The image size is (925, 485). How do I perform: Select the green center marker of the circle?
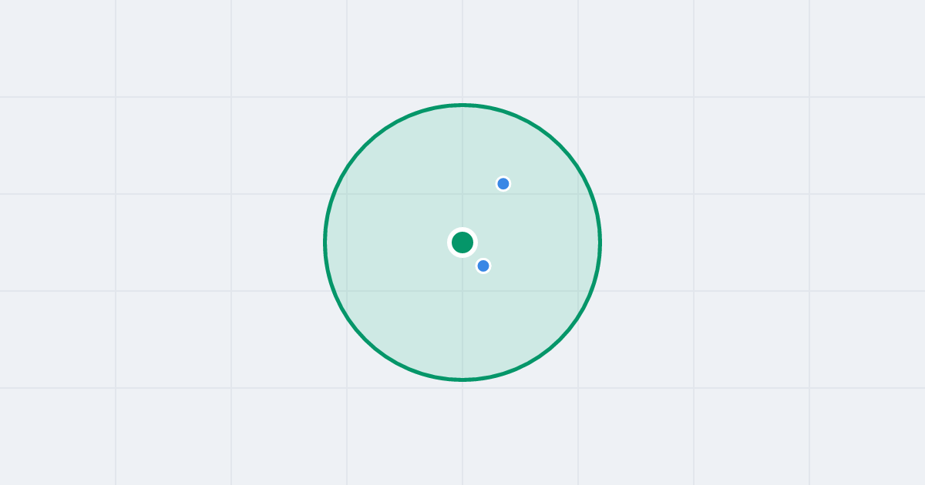click(x=462, y=242)
